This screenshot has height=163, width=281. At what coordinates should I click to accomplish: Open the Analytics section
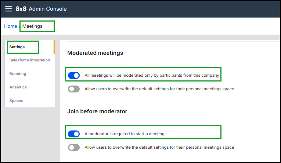pyautogui.click(x=18, y=87)
